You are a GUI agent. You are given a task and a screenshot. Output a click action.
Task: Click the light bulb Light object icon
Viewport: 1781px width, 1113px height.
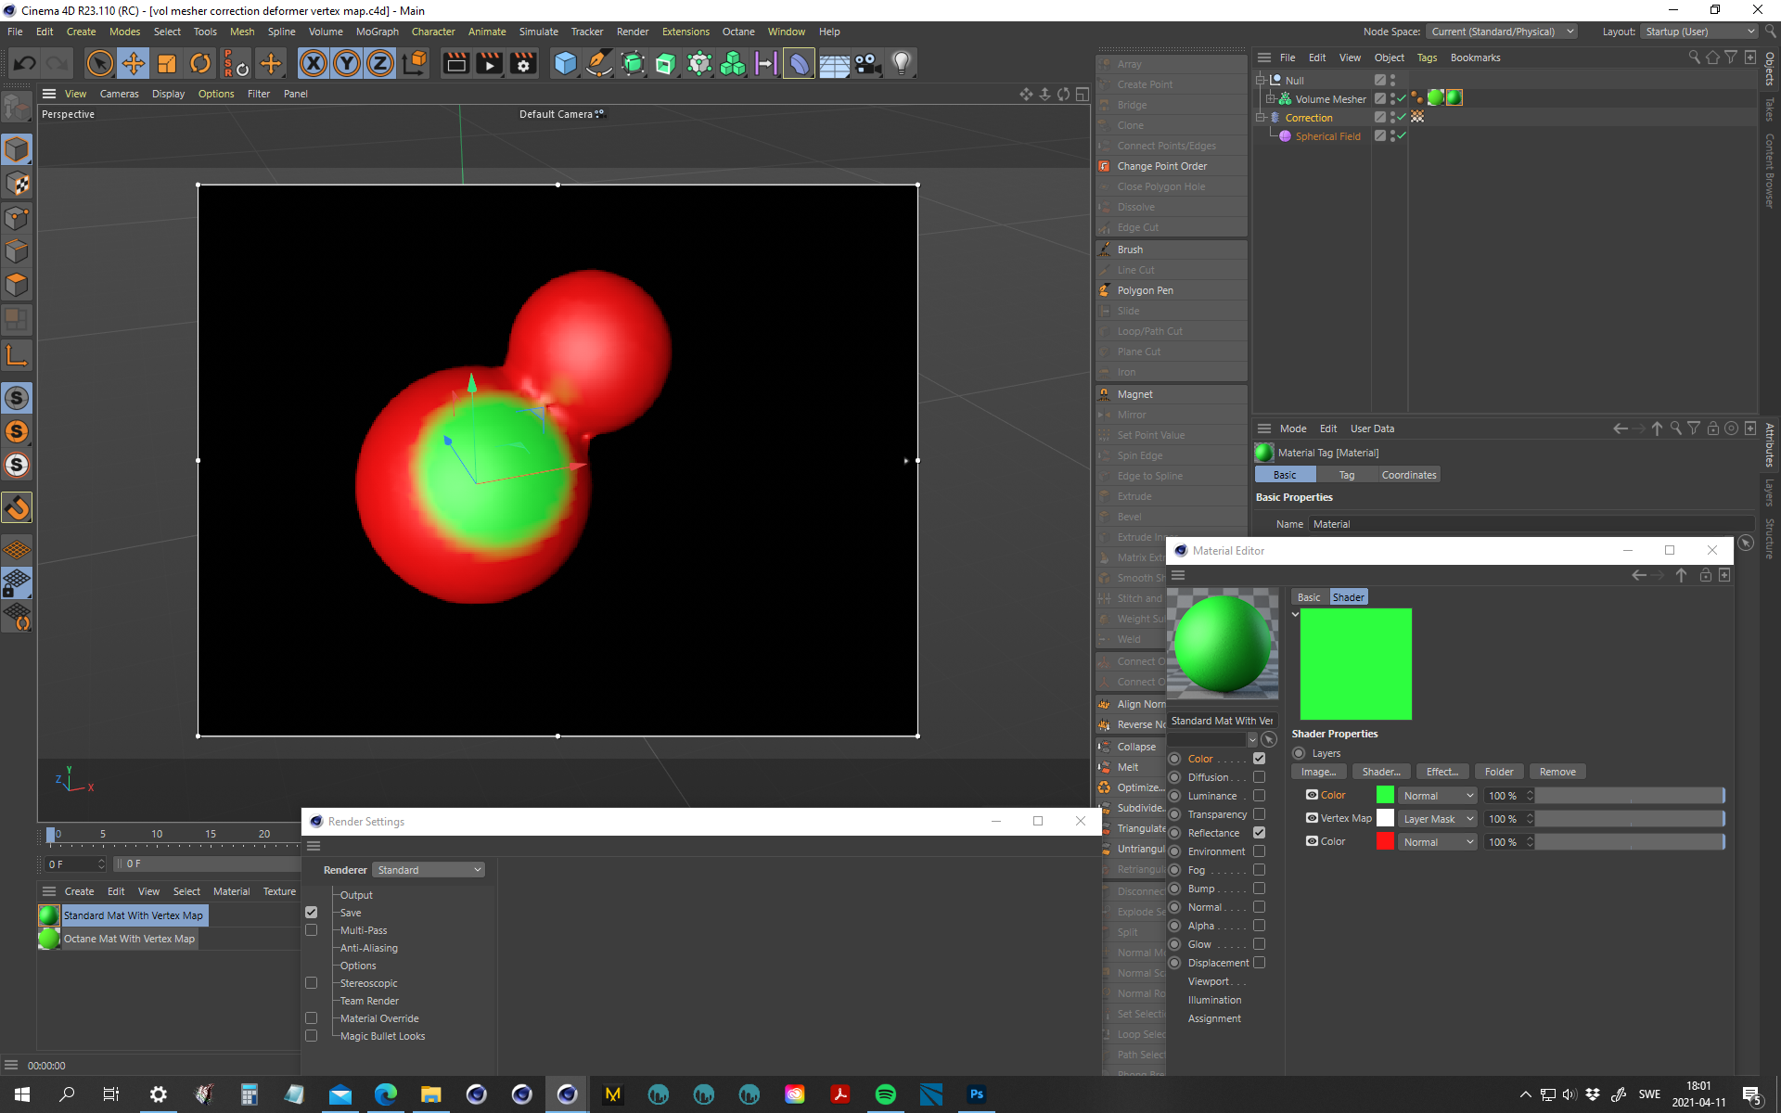(x=901, y=63)
